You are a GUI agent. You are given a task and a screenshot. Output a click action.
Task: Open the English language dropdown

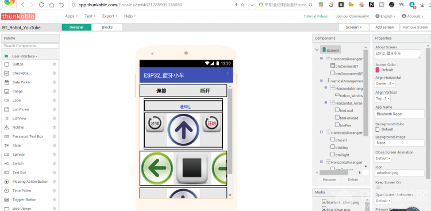385,16
